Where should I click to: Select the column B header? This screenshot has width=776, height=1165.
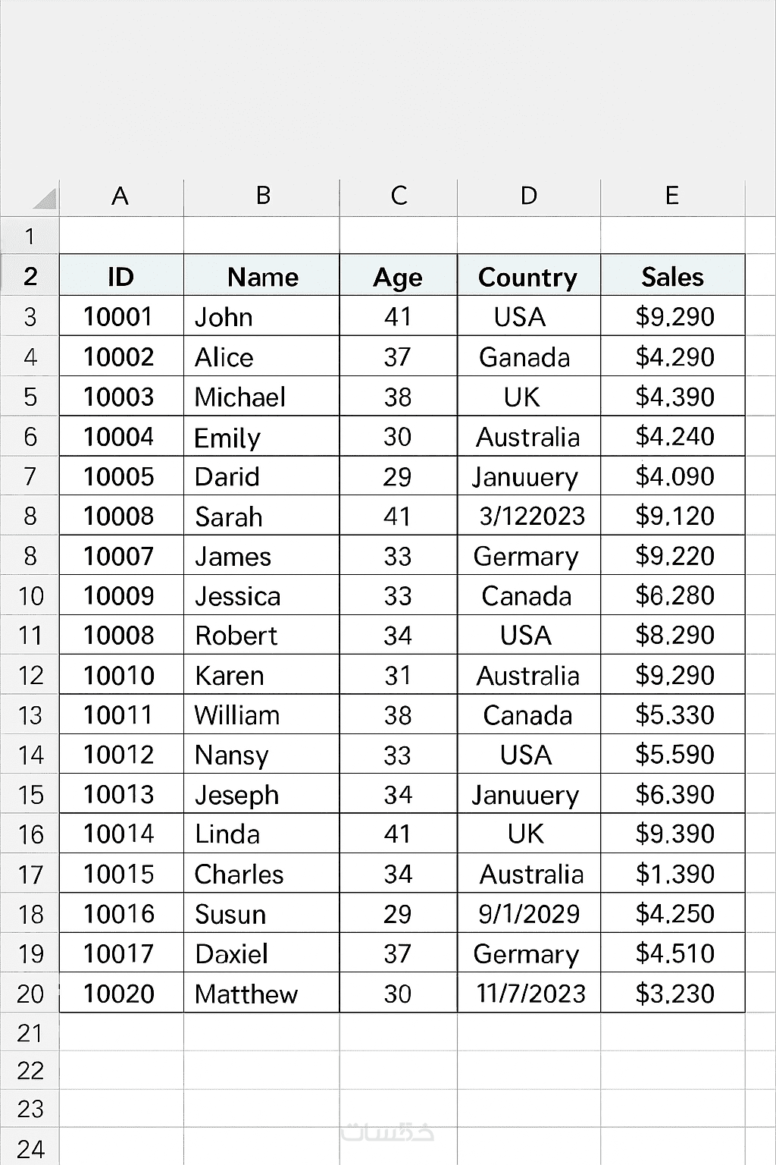point(262,196)
